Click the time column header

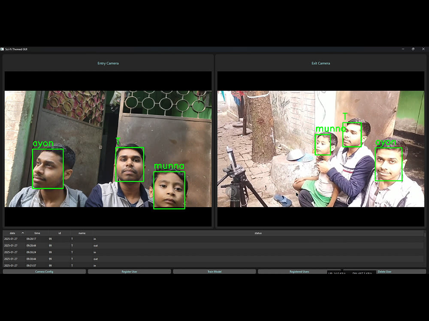point(37,233)
